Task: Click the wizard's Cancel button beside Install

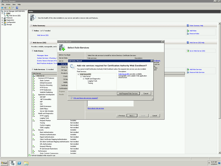Action: [x=155, y=116]
